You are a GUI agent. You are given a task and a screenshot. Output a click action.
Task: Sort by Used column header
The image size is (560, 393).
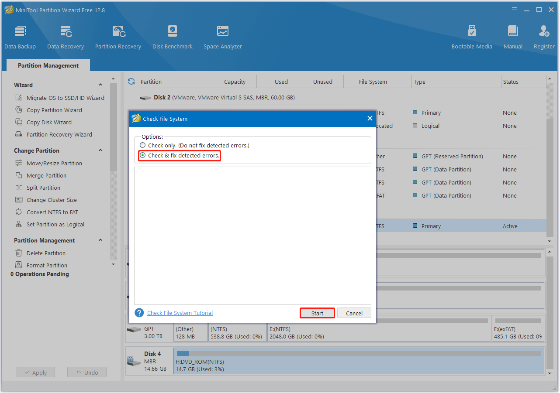281,82
